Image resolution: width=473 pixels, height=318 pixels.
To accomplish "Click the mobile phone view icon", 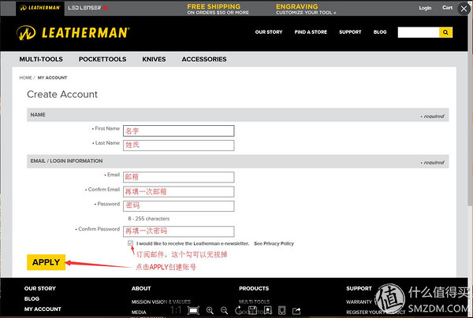I will (281, 310).
